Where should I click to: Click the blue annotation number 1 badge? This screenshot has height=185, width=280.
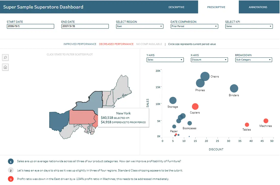click(10, 162)
